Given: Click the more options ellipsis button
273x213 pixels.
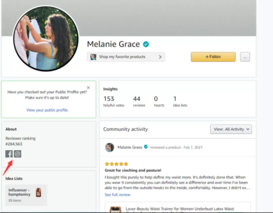Looking at the screenshot, I should pos(245,57).
